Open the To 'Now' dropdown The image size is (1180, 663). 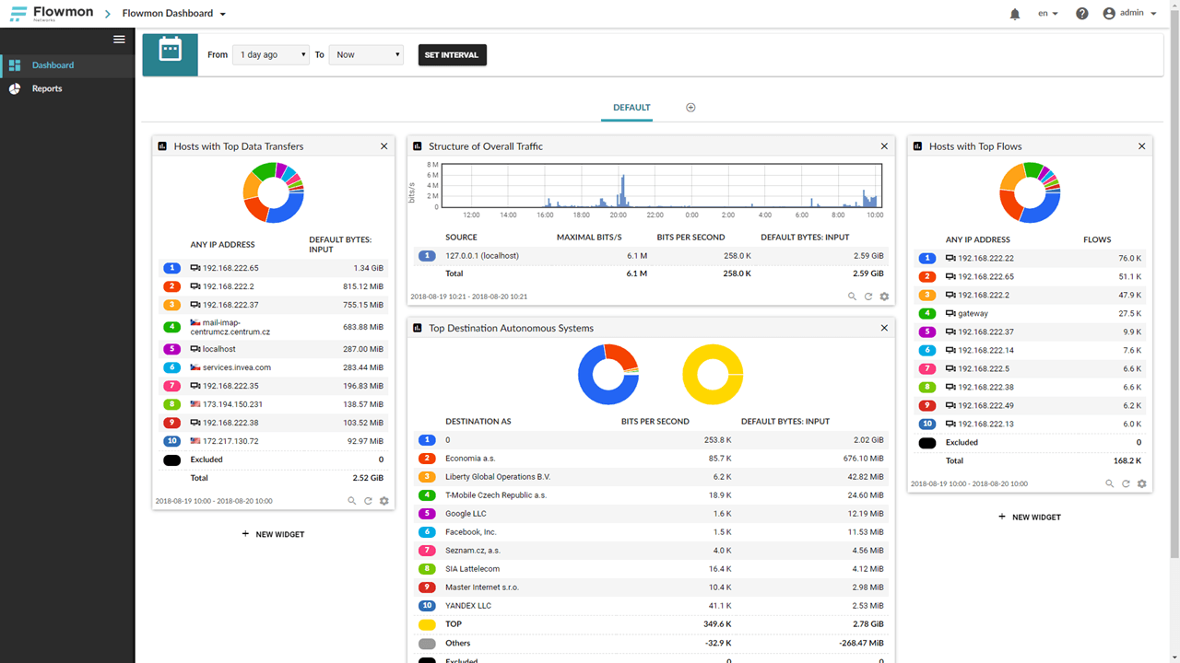[x=366, y=55]
